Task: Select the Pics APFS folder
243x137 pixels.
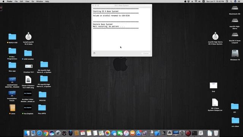Action: [42, 108]
